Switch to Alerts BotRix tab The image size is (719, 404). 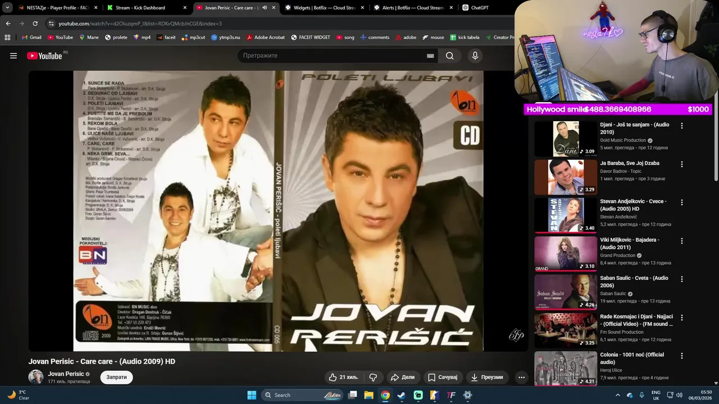(413, 8)
